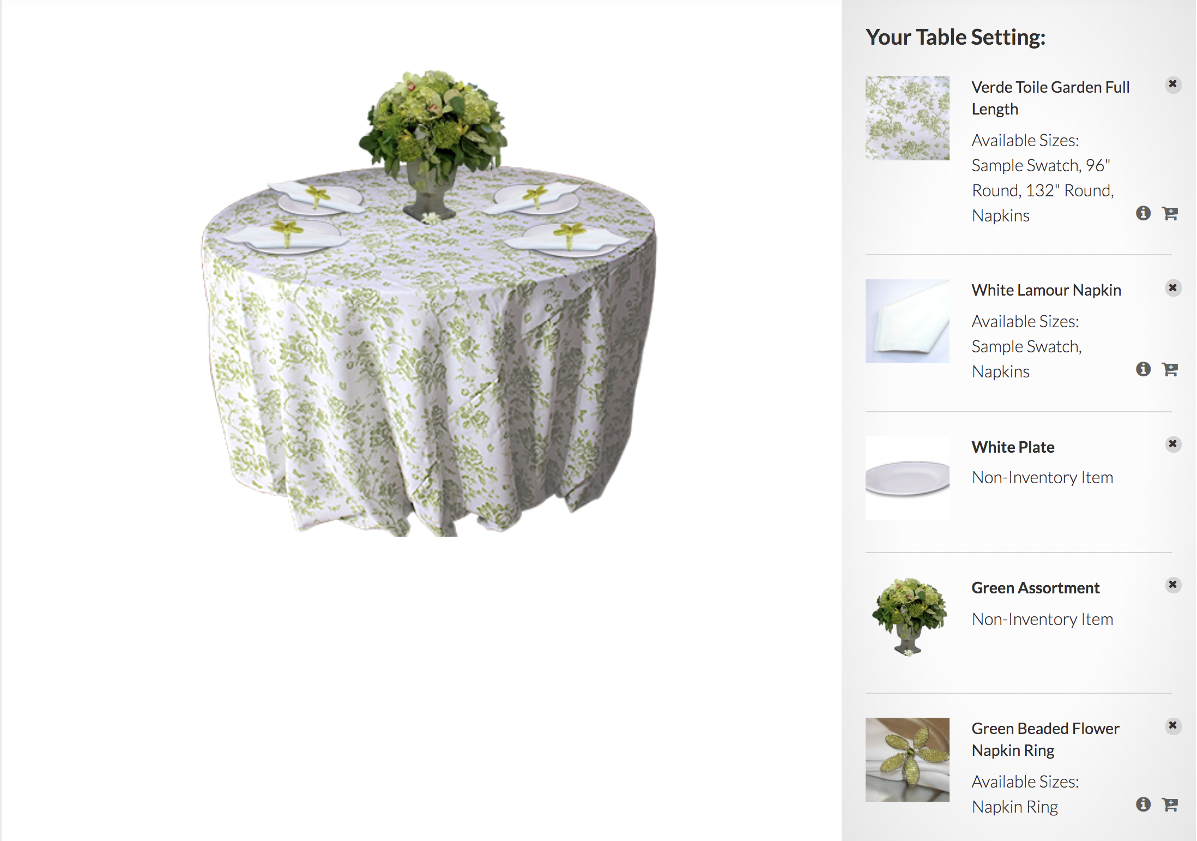Show info for White Lamour Napkin

click(x=1143, y=369)
